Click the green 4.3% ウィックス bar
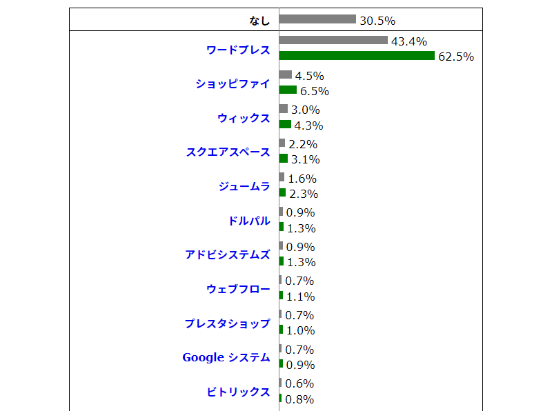Screen dimensions: 552x411 (285, 124)
